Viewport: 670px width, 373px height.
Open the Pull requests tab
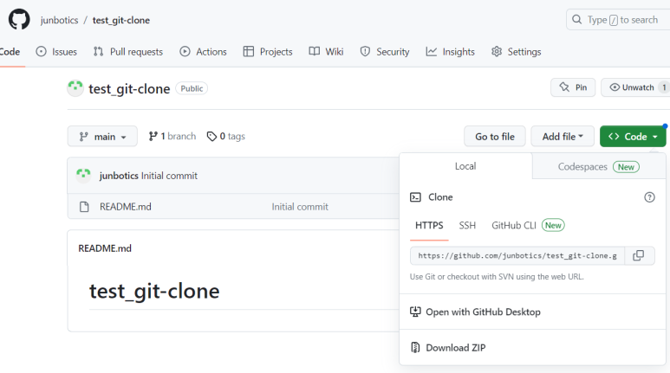pyautogui.click(x=128, y=52)
